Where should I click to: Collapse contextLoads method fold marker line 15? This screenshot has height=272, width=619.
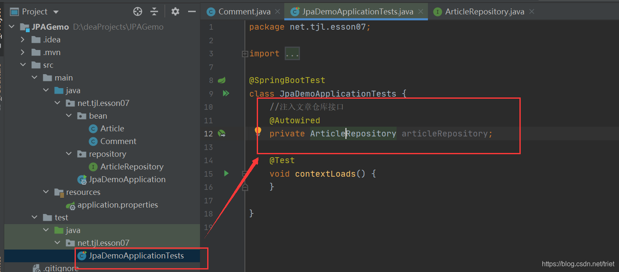(244, 174)
